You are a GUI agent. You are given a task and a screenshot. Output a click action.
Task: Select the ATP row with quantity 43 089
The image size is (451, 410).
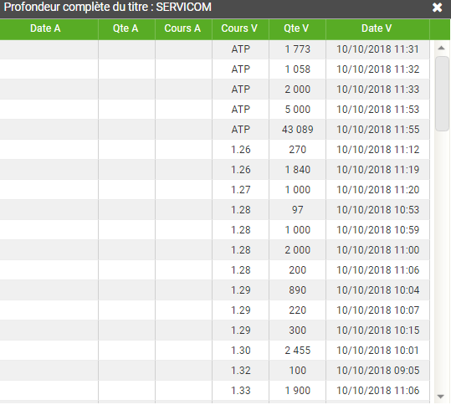click(214, 130)
